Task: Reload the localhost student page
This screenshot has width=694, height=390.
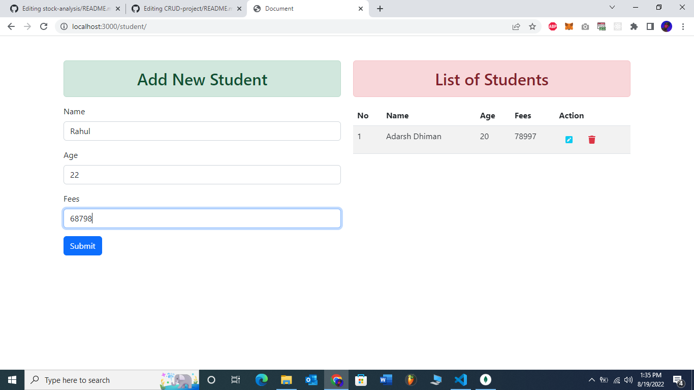Action: [x=44, y=26]
